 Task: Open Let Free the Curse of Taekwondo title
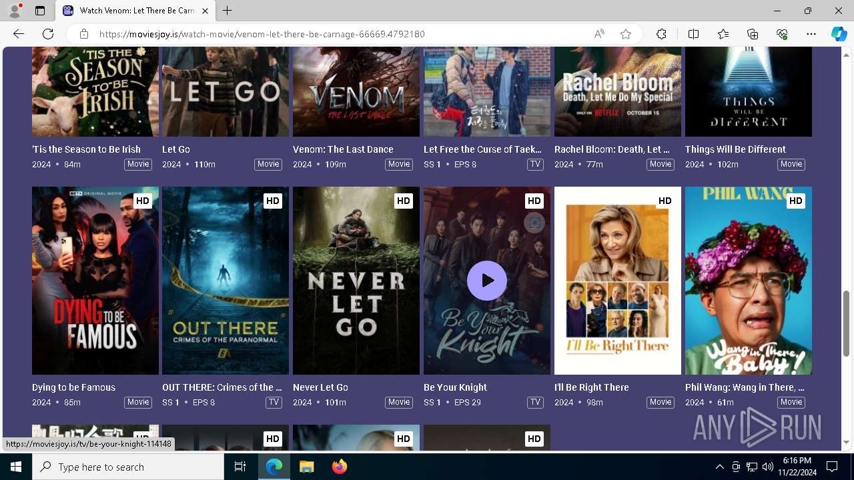click(x=482, y=149)
